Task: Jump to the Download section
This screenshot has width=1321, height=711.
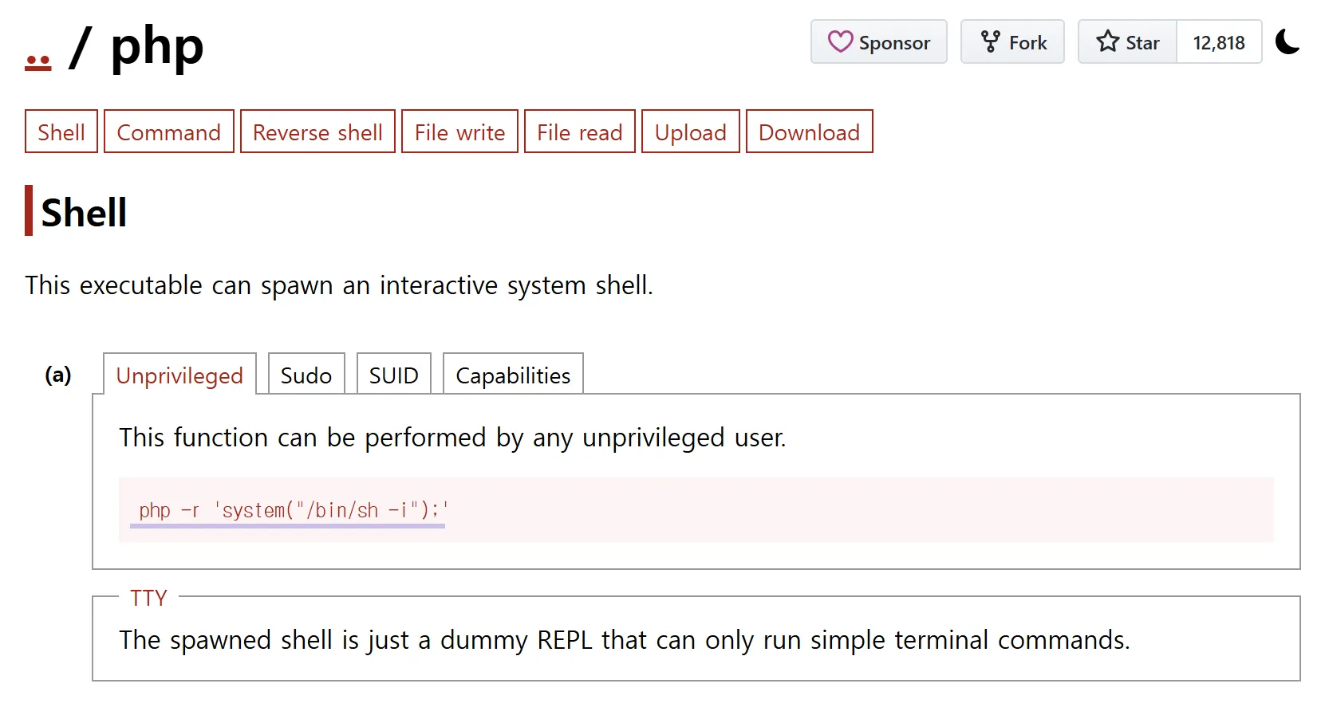Action: (x=810, y=132)
